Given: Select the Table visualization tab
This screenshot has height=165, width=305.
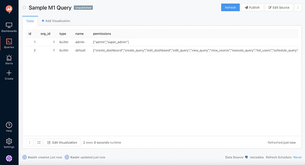Looking at the screenshot, I should coord(30,21).
